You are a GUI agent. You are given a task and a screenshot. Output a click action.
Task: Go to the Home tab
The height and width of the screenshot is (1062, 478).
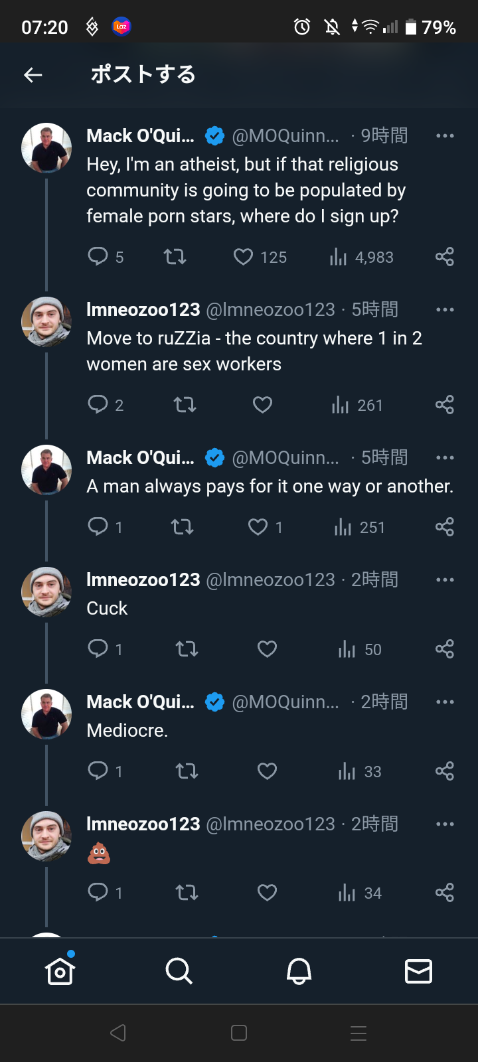60,971
